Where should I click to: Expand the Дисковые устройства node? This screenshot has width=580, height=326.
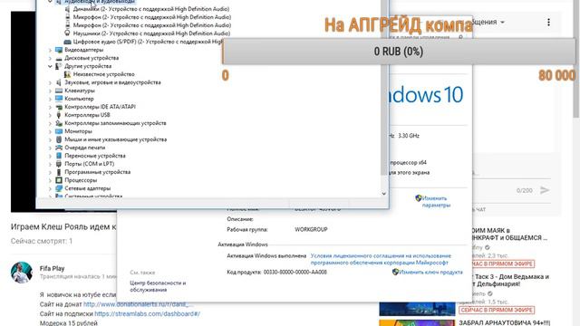click(x=50, y=58)
